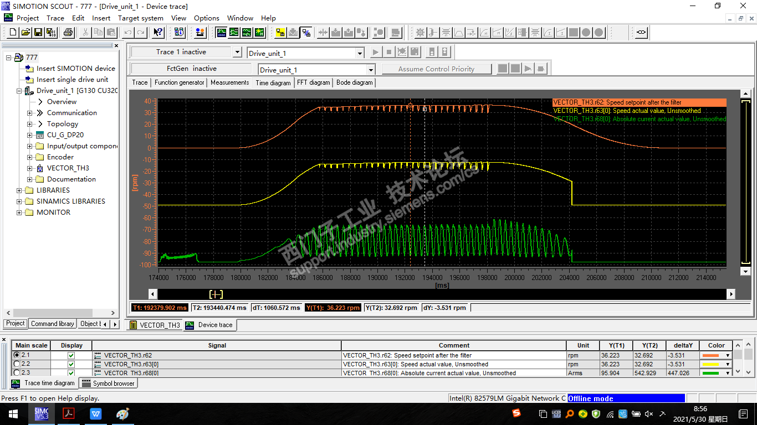Click the Trace 1 inactive status button
This screenshot has height=425, width=757.
(181, 52)
